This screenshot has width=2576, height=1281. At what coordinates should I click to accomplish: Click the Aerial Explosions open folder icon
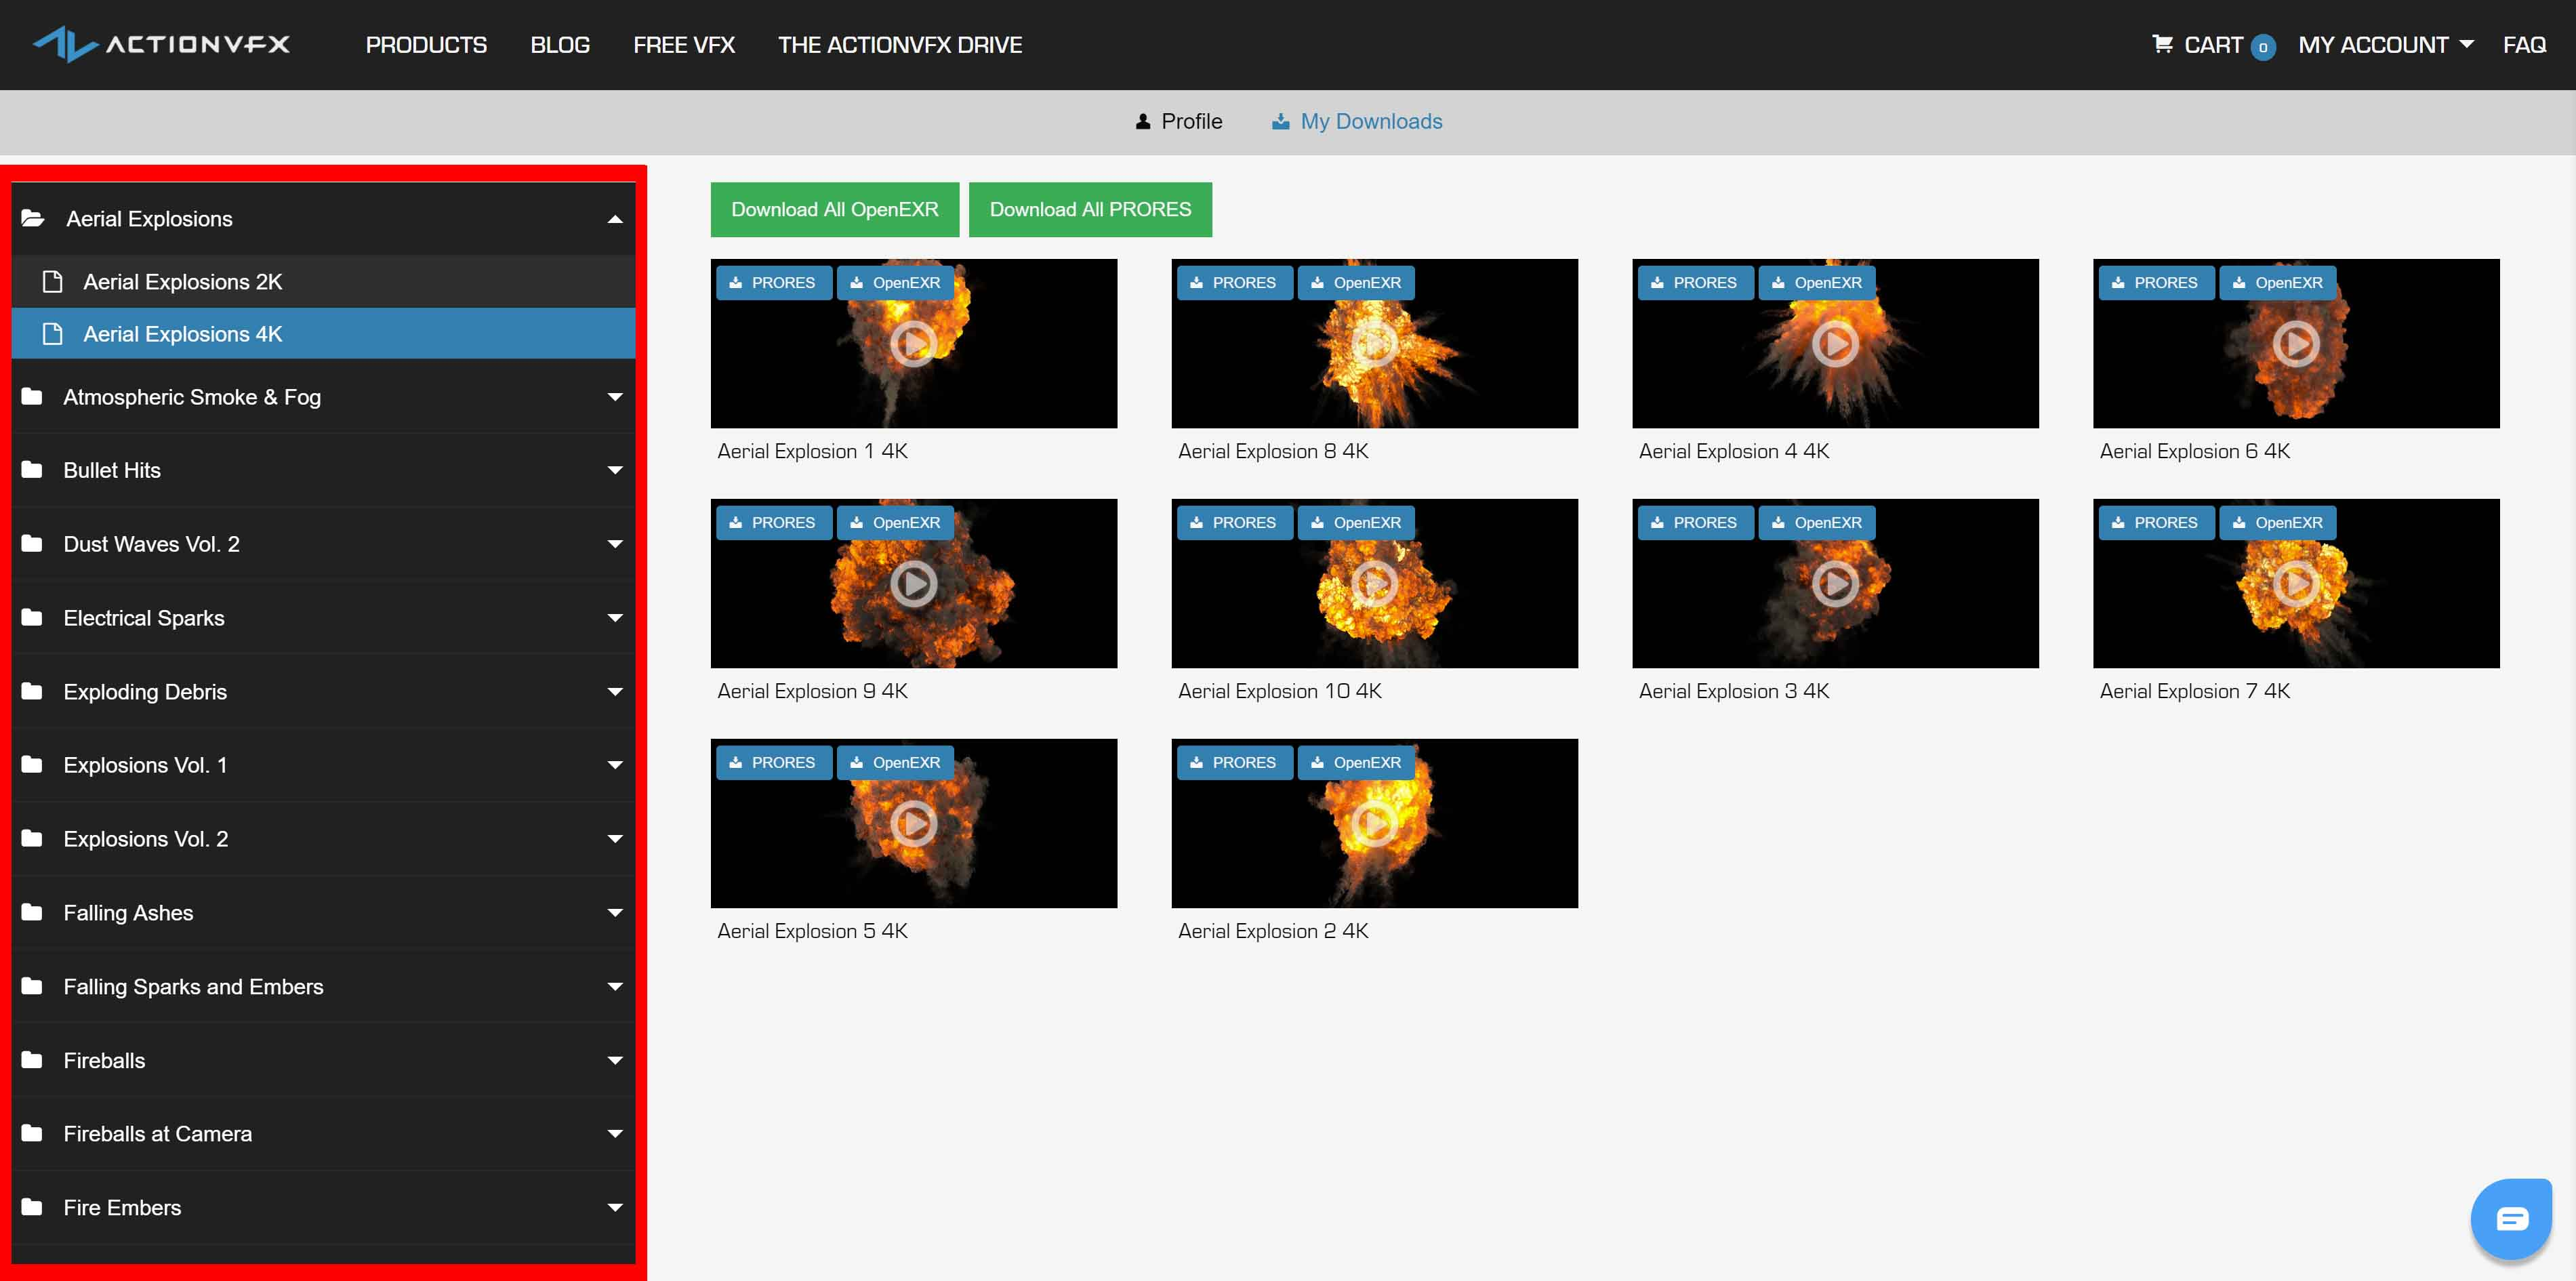tap(33, 218)
